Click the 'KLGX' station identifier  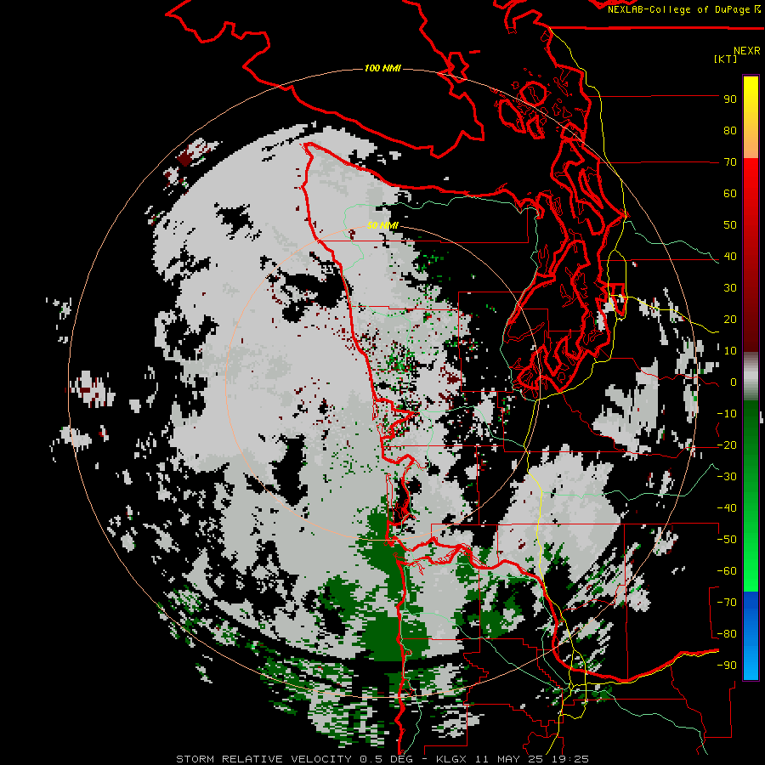tap(452, 759)
